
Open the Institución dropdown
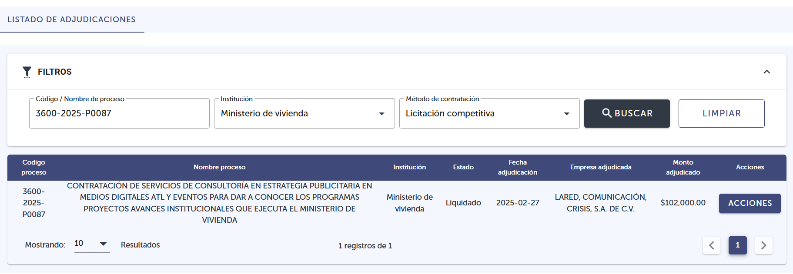point(304,113)
